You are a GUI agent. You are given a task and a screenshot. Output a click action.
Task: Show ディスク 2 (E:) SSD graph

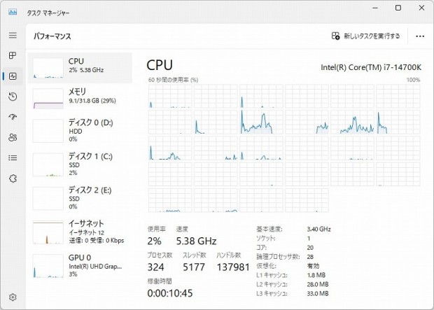click(79, 197)
